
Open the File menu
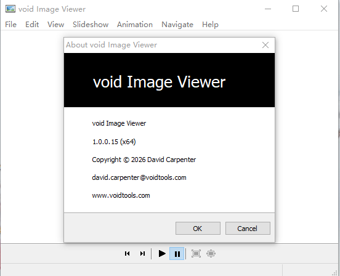pyautogui.click(x=10, y=25)
